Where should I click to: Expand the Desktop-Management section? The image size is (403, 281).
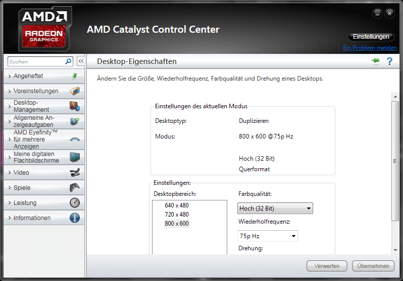[x=44, y=106]
